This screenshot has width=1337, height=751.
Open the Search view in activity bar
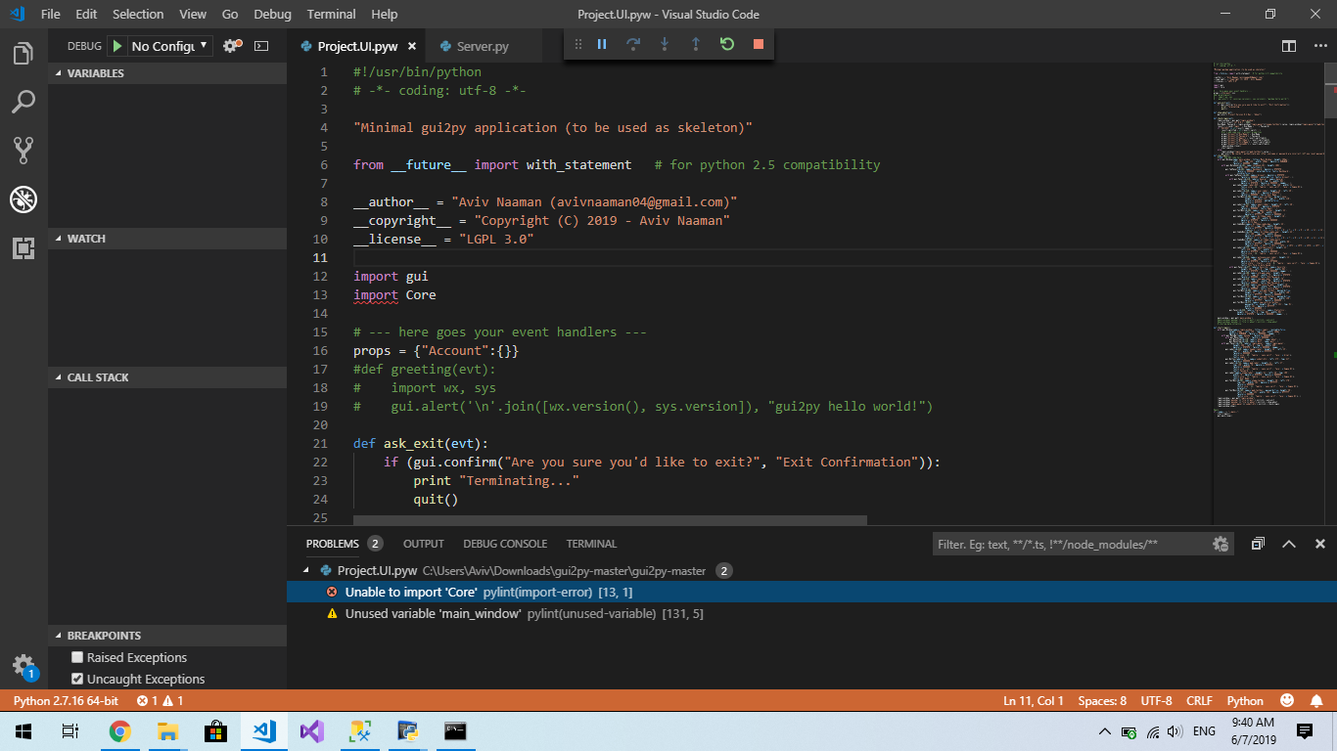click(23, 101)
